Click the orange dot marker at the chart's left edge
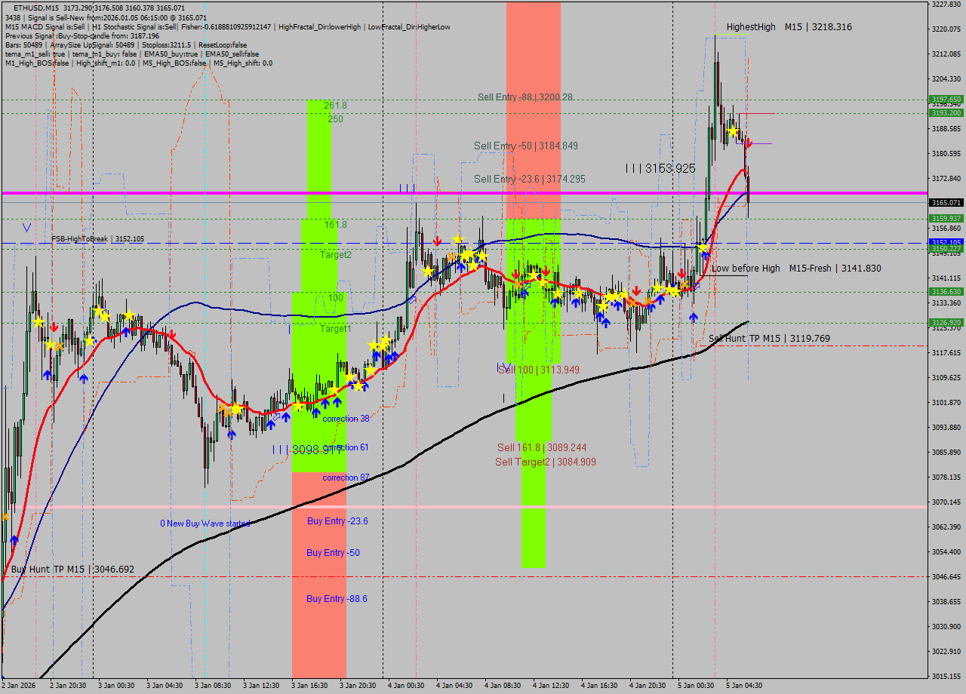This screenshot has height=694, width=966. coord(6,517)
